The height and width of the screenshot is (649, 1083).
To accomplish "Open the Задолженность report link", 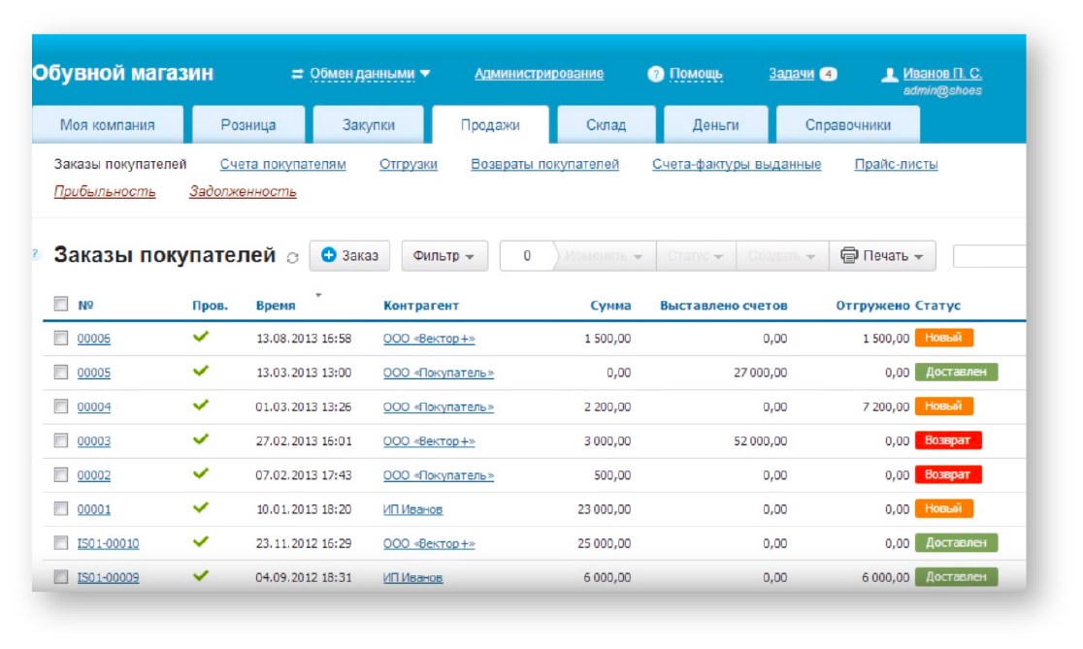I will (243, 191).
